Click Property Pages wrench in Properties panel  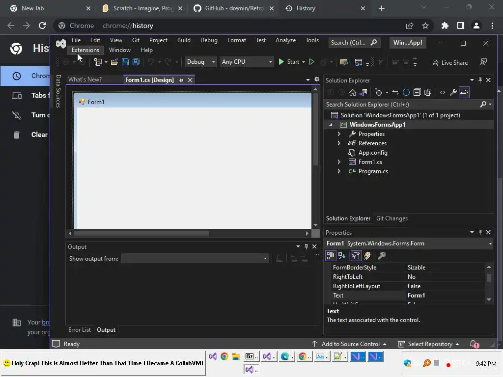tap(381, 256)
